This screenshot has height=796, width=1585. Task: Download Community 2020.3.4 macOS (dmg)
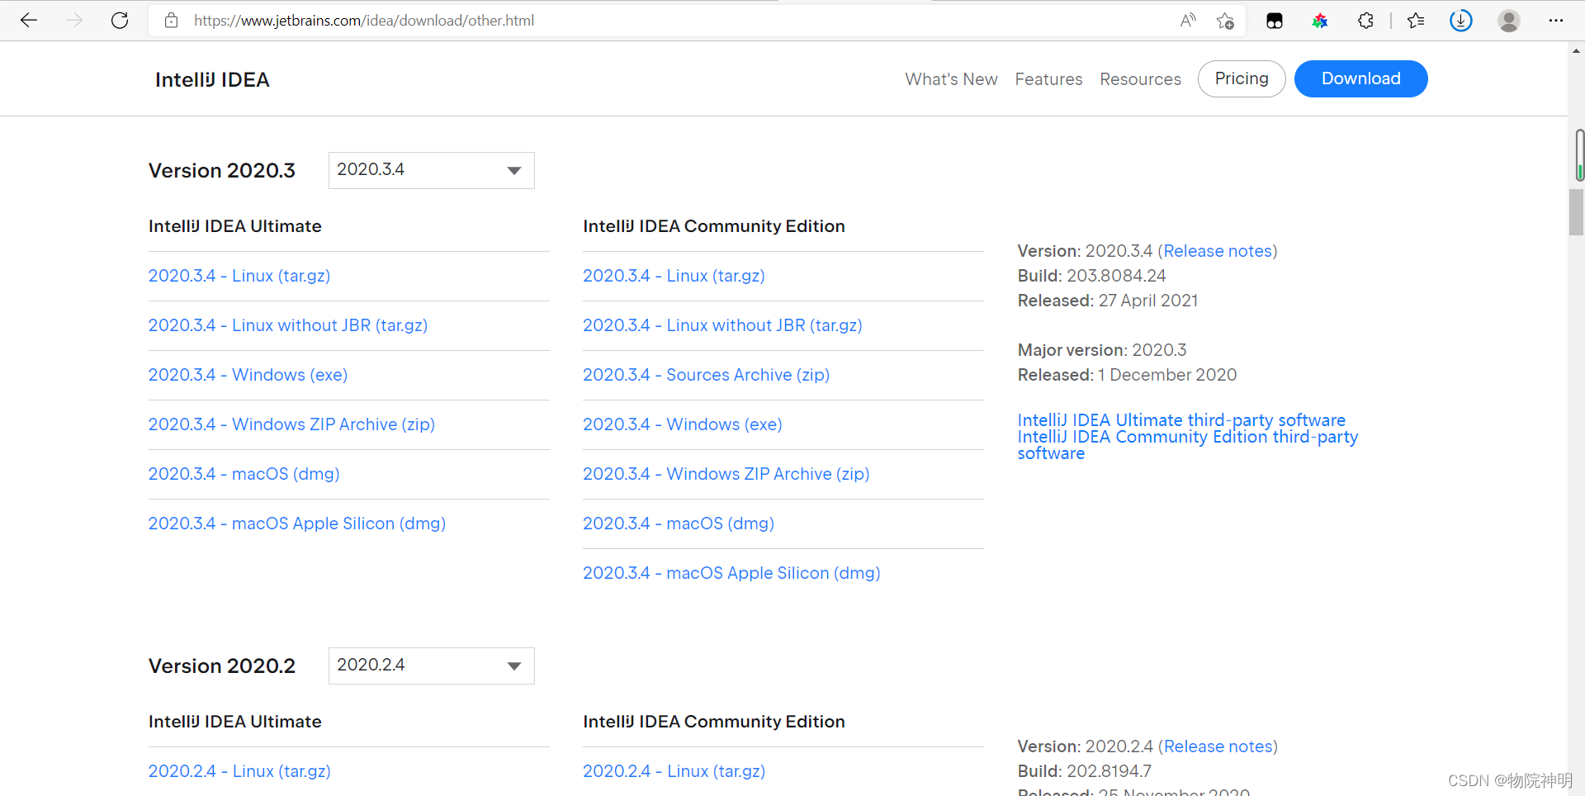tap(679, 524)
